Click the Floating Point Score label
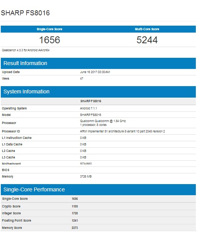197x235 pixels. pyautogui.click(x=16, y=220)
